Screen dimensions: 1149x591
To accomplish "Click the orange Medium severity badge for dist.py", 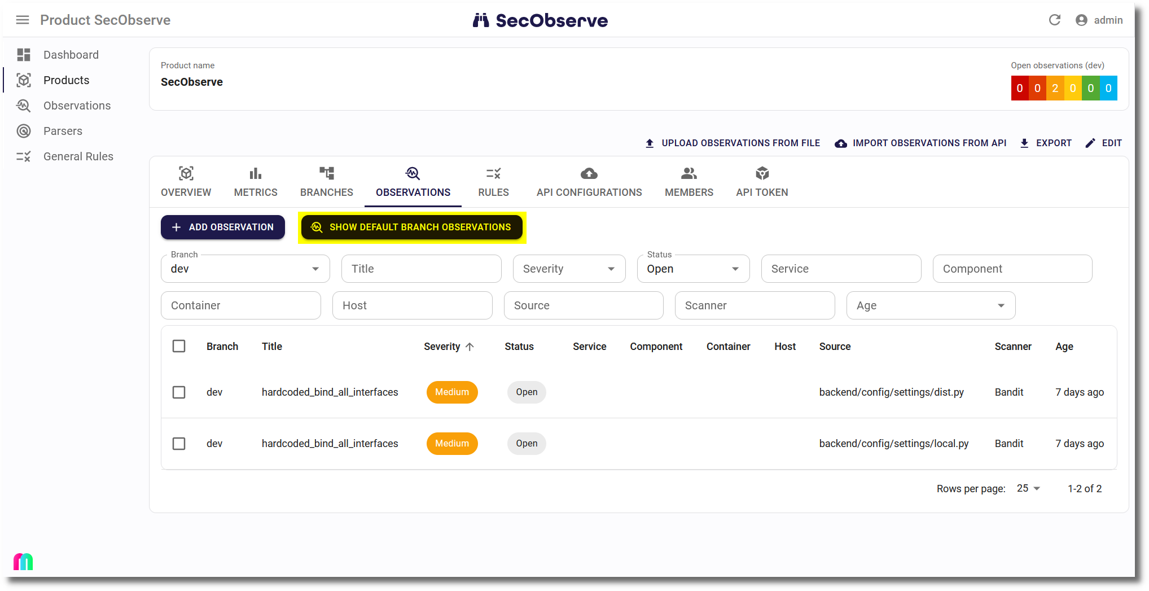I will (451, 392).
